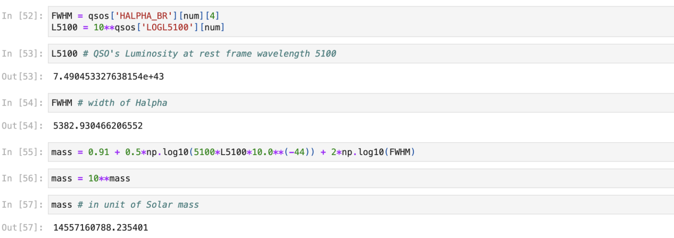Select the mass = 10**mass cell
Screen dimensions: 674x238
pyautogui.click(x=360, y=178)
